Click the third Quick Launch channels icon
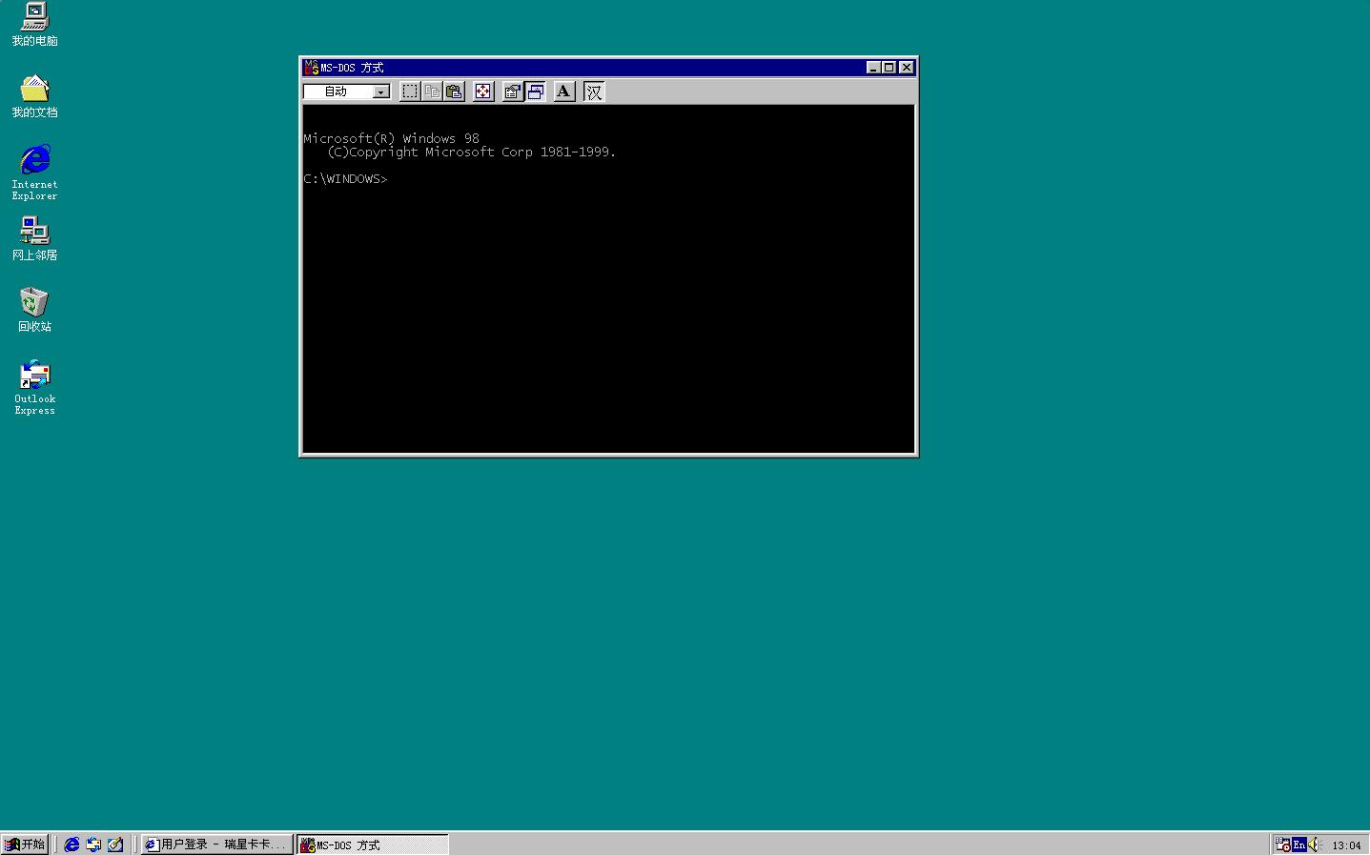This screenshot has height=855, width=1370. 115,845
